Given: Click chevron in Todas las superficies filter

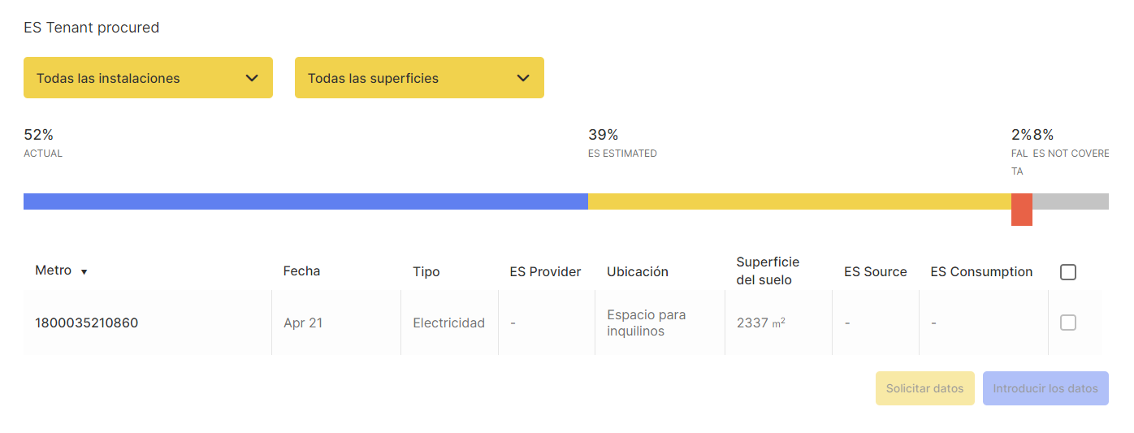Looking at the screenshot, I should pos(523,78).
